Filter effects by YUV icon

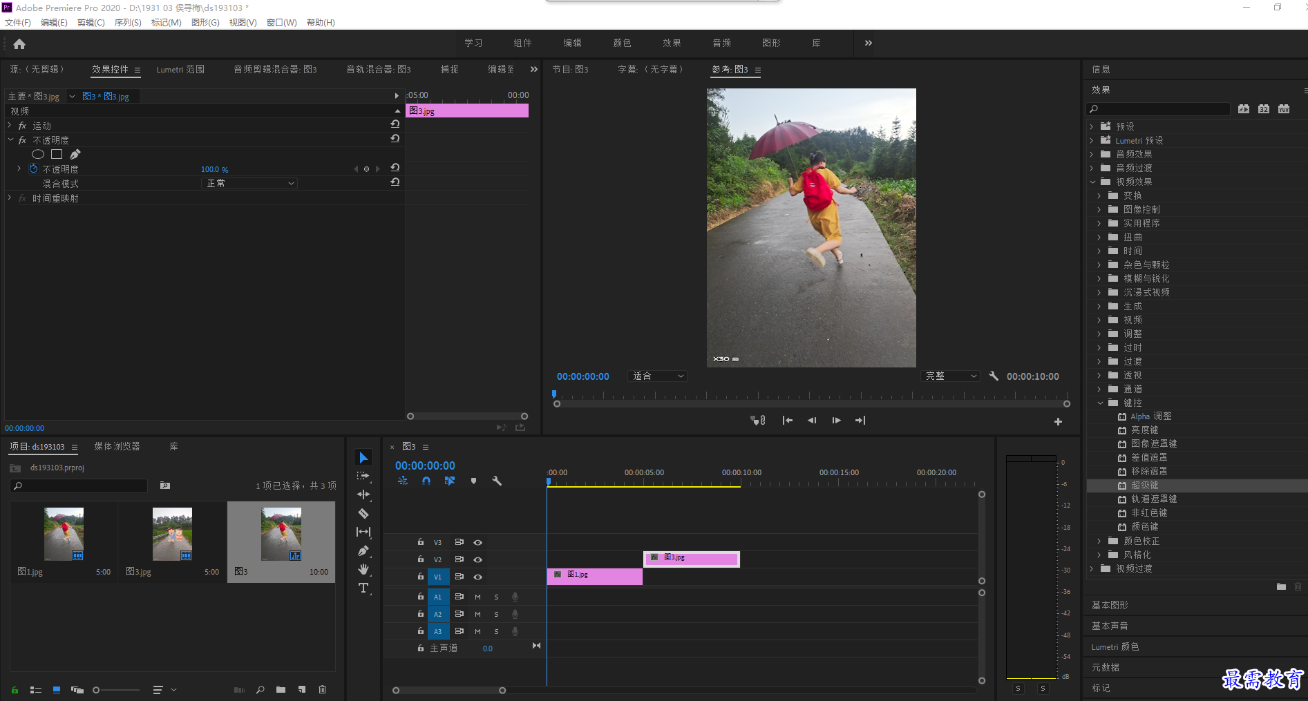click(x=1284, y=109)
